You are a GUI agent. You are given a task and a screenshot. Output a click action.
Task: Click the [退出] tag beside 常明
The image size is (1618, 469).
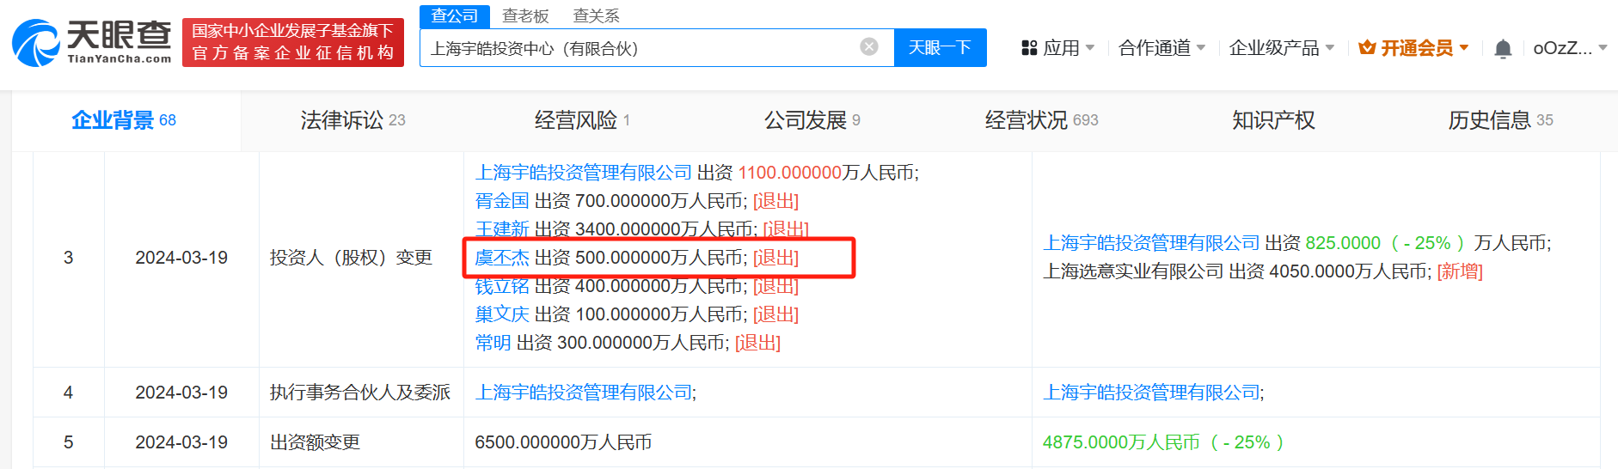(757, 343)
